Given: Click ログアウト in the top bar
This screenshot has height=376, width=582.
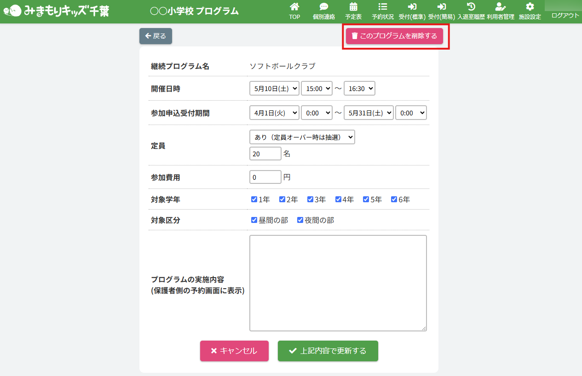Looking at the screenshot, I should (565, 15).
